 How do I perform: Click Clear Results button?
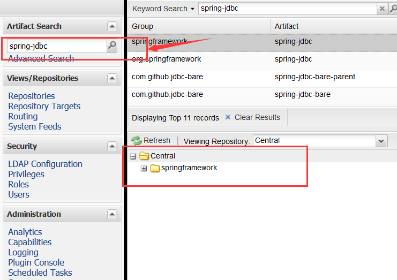coord(253,117)
